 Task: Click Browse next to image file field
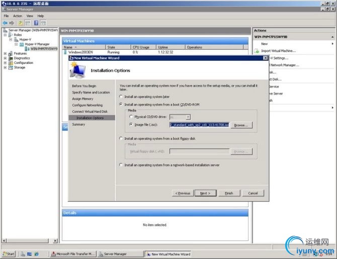(241, 125)
